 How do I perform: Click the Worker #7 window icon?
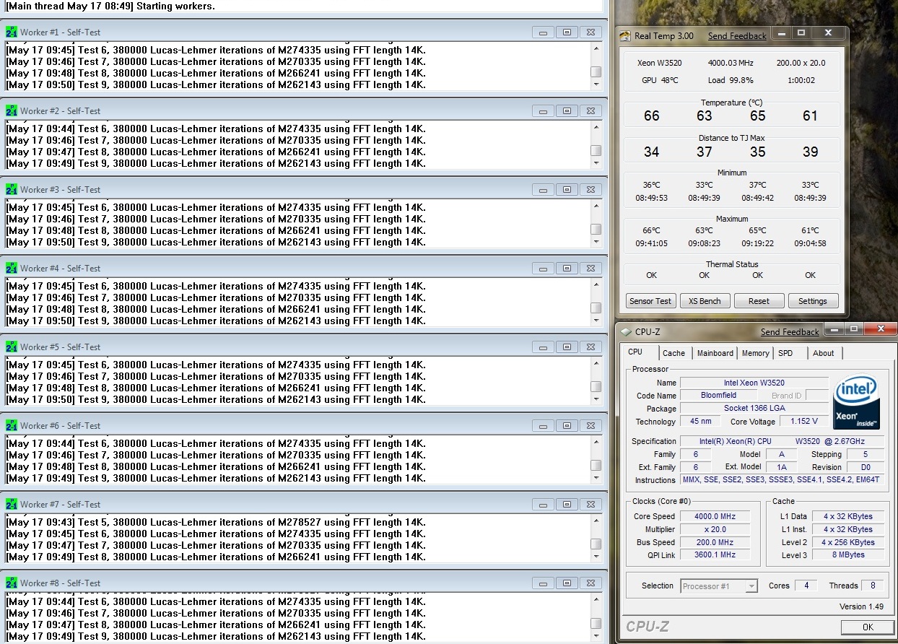12,505
